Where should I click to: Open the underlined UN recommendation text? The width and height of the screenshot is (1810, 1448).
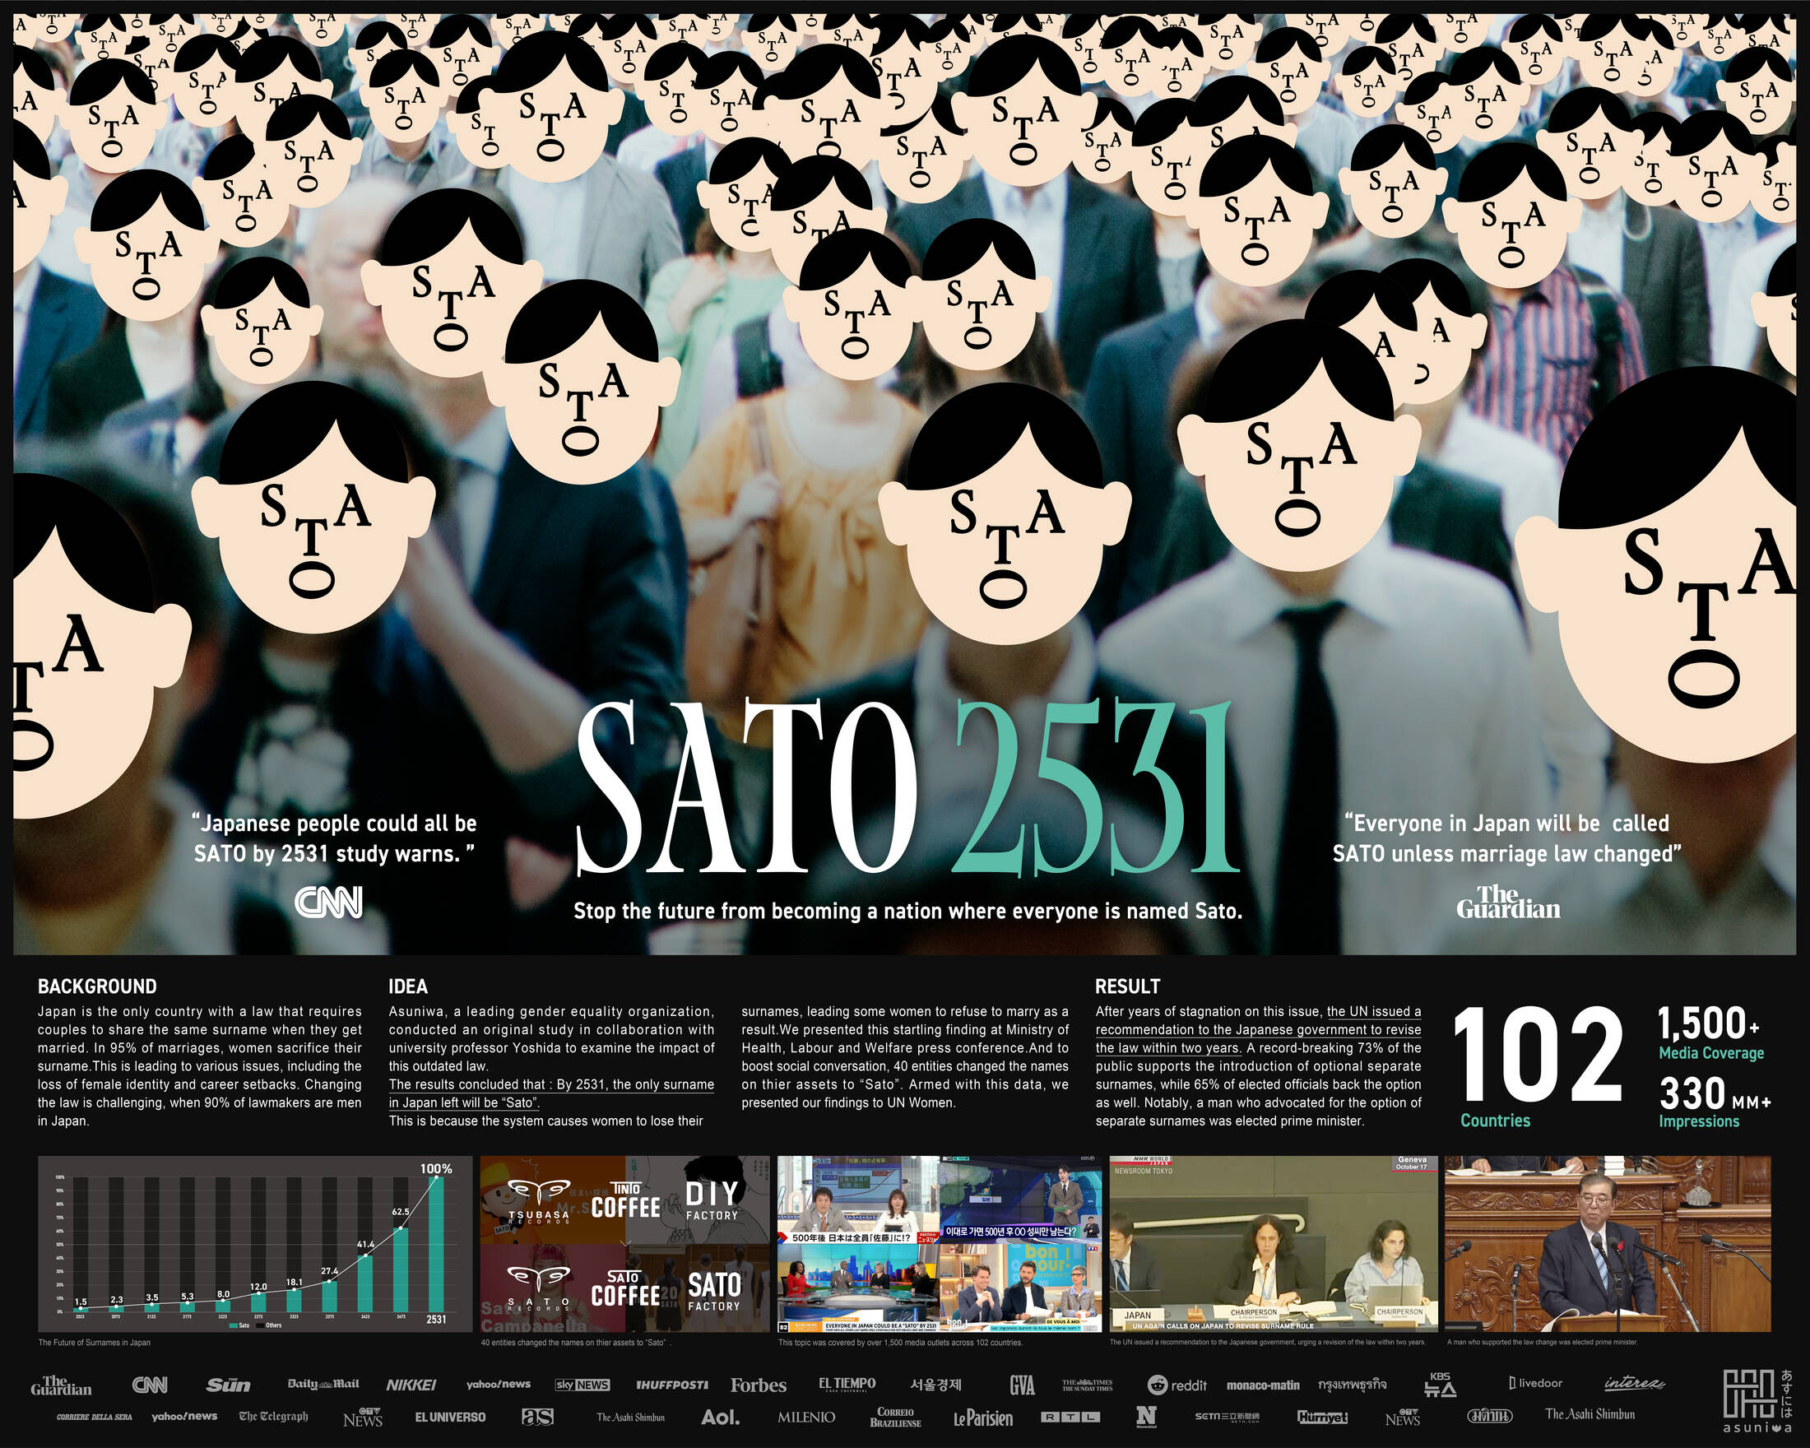pyautogui.click(x=1258, y=1030)
